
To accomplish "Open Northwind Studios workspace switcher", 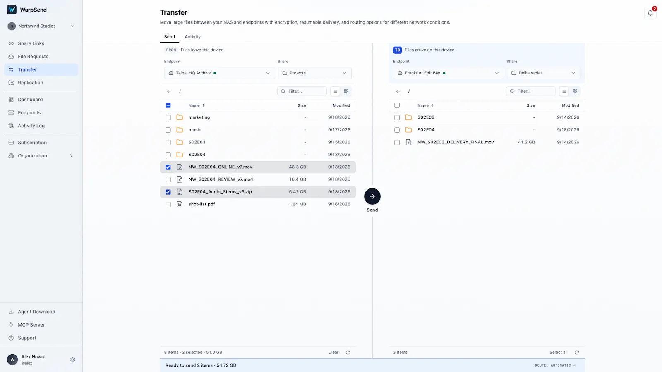I will coord(41,26).
